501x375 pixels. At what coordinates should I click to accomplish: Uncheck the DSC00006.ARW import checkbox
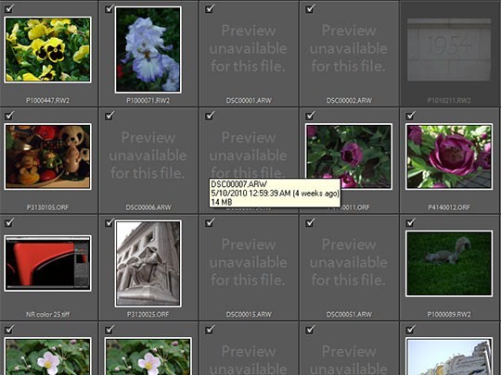109,116
